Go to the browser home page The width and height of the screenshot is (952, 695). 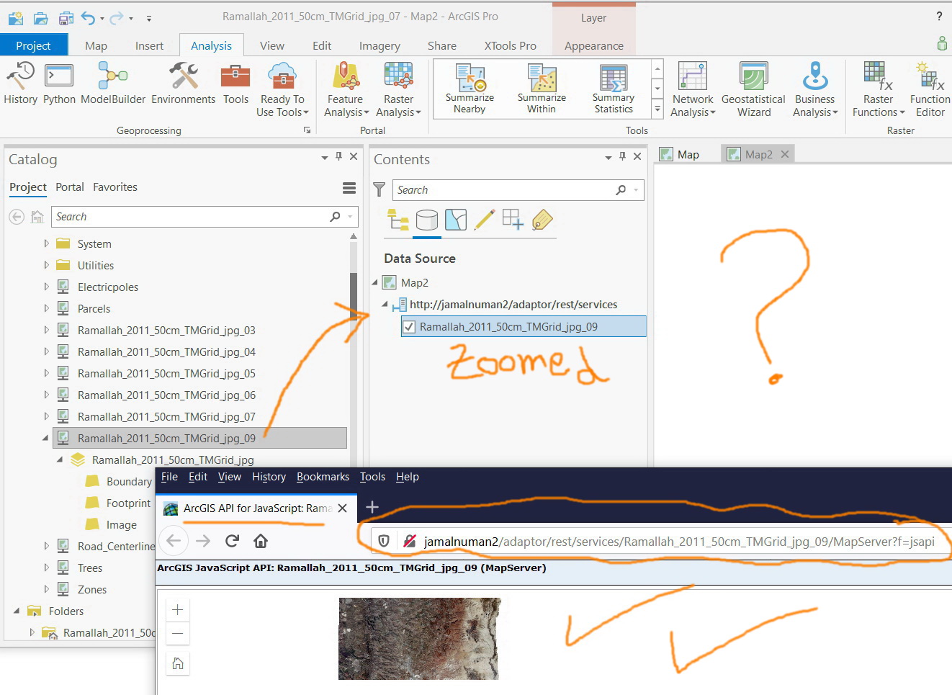point(261,541)
